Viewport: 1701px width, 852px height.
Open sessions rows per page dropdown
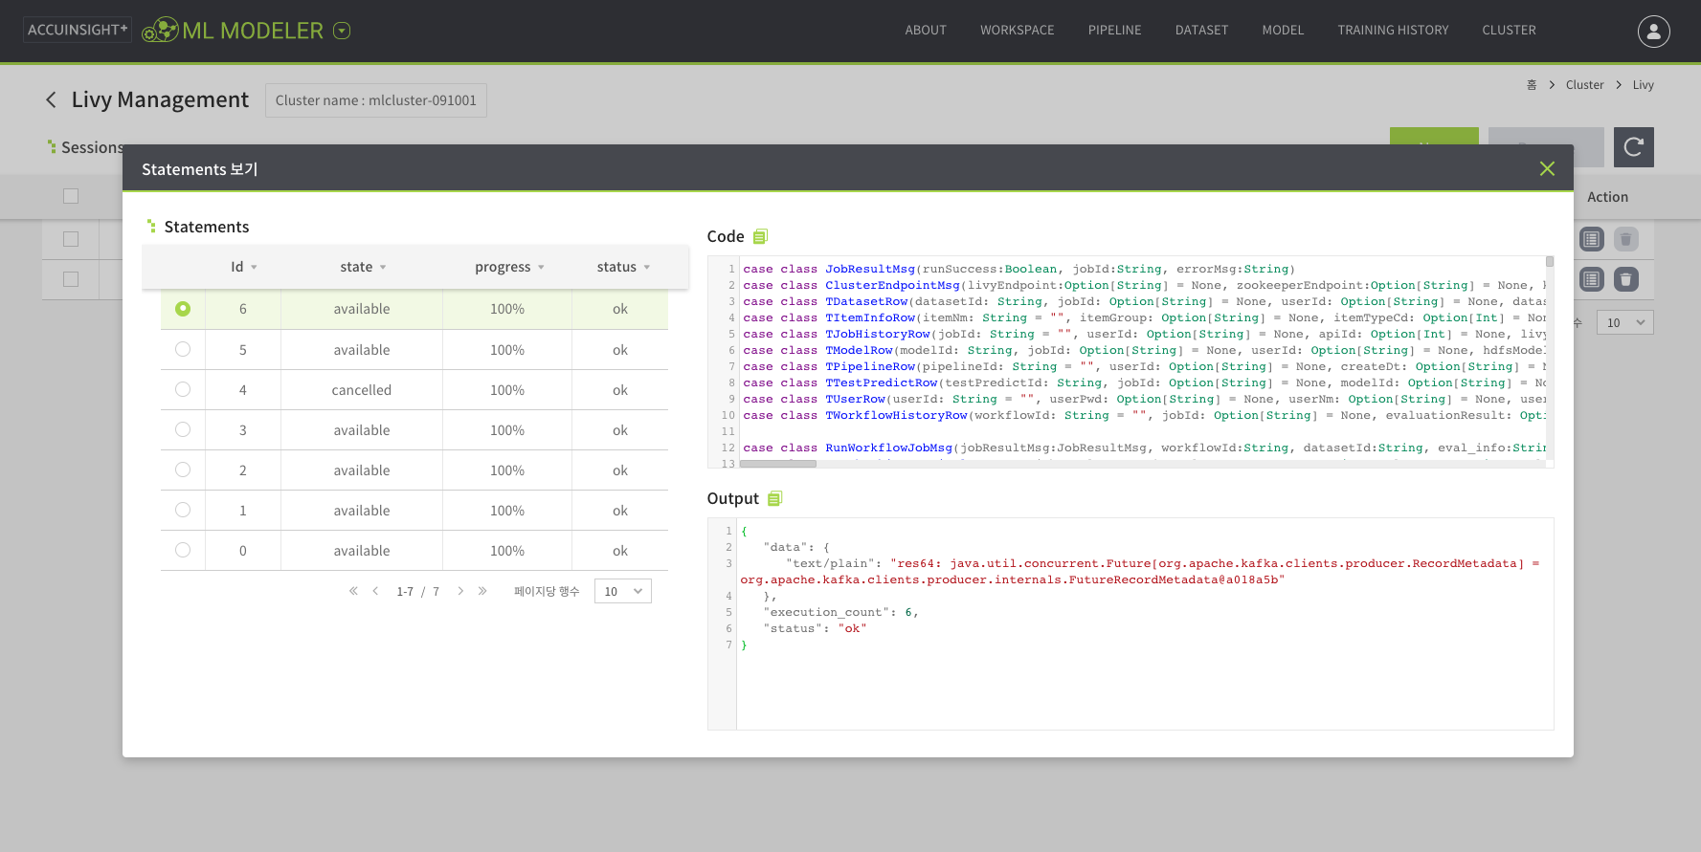(x=1625, y=322)
